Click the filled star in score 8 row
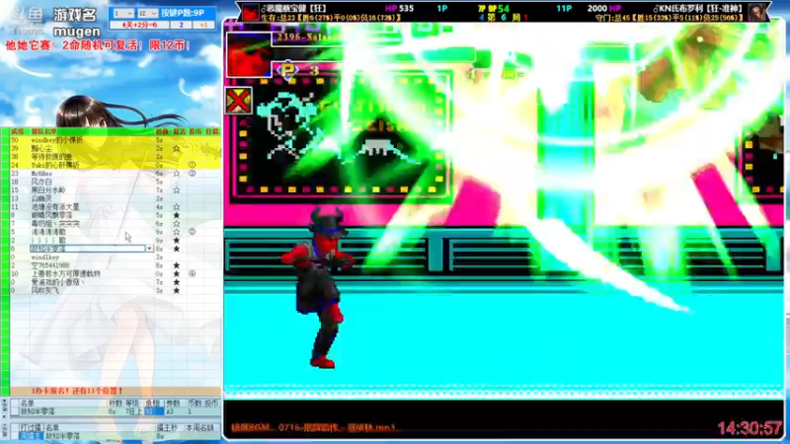The image size is (790, 444). pos(177,215)
